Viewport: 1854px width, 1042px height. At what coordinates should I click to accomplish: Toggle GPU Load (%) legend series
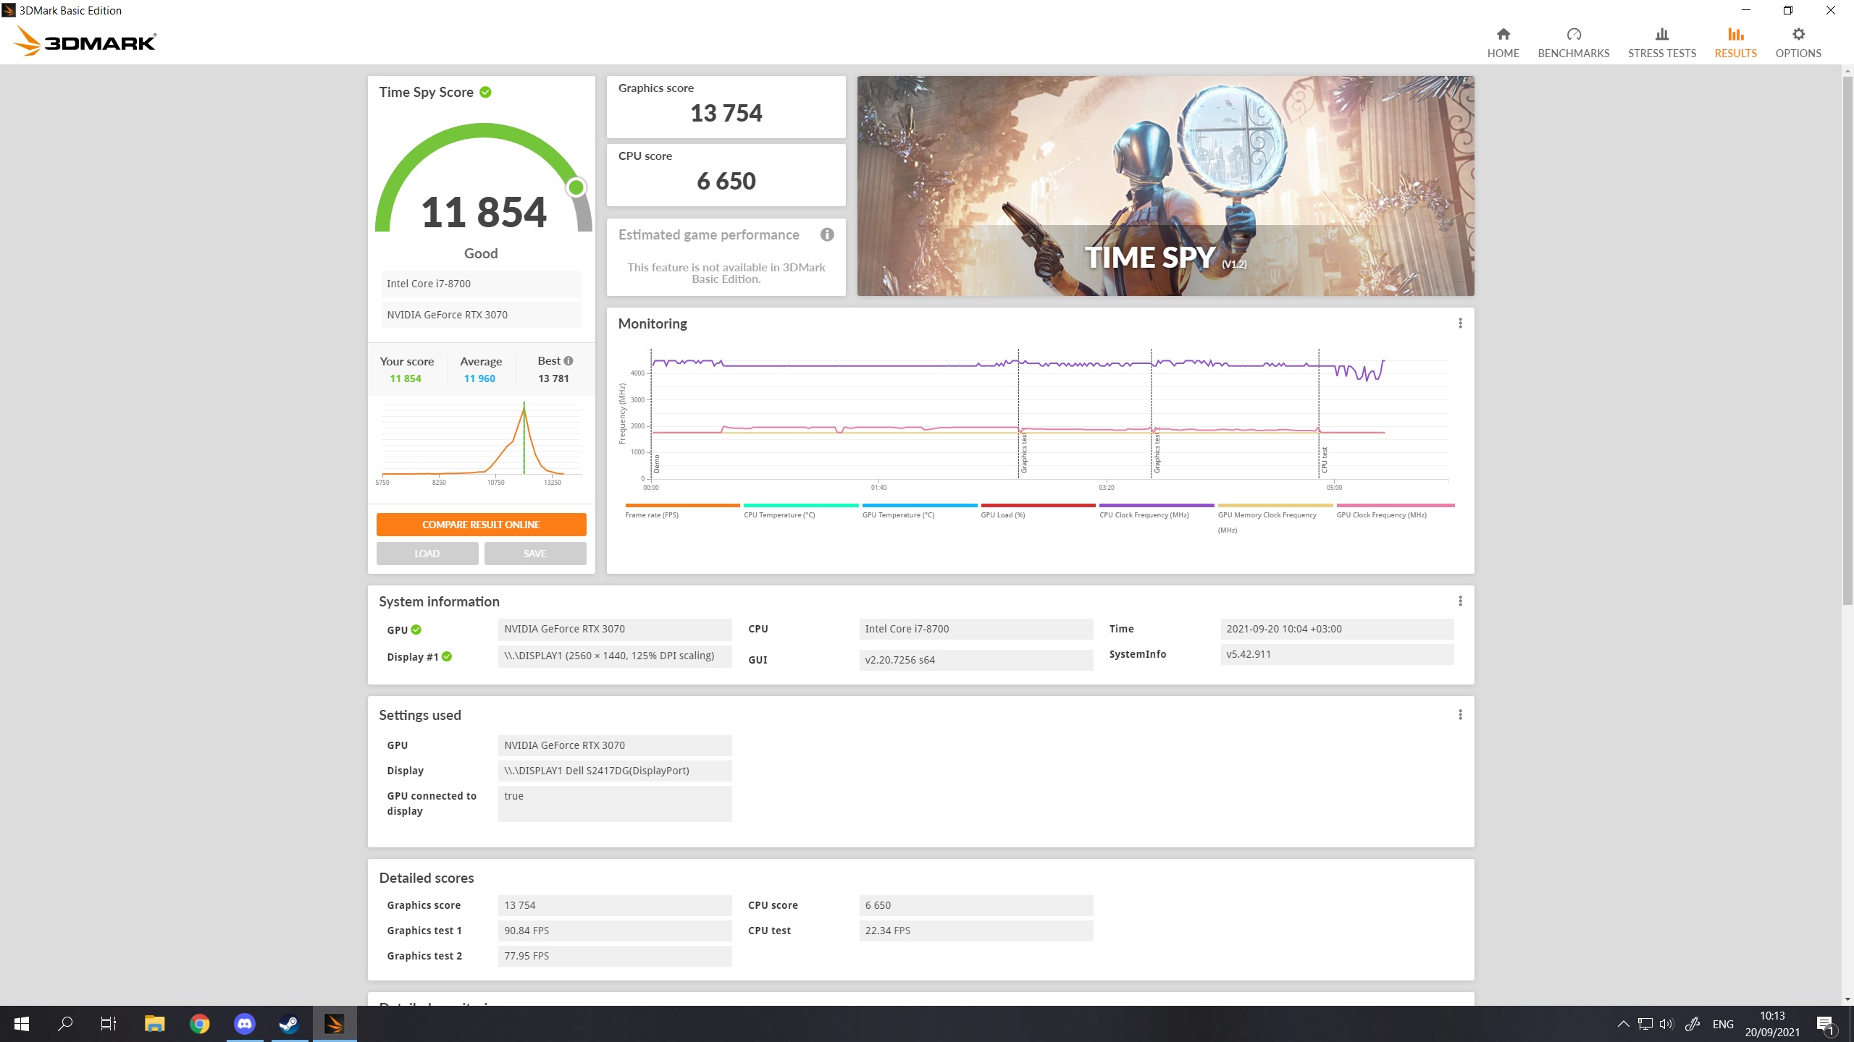1038,511
